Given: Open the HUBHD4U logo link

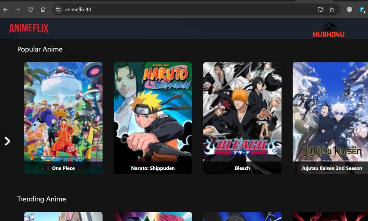Looking at the screenshot, I should (329, 31).
